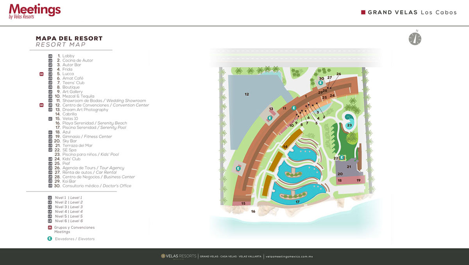469x265 pixels.
Task: Click map number 17 on the Serenity Pool
Action: [x=297, y=202]
